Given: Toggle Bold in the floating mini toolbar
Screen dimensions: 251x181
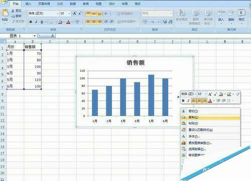Looking at the screenshot, I should 183,101.
